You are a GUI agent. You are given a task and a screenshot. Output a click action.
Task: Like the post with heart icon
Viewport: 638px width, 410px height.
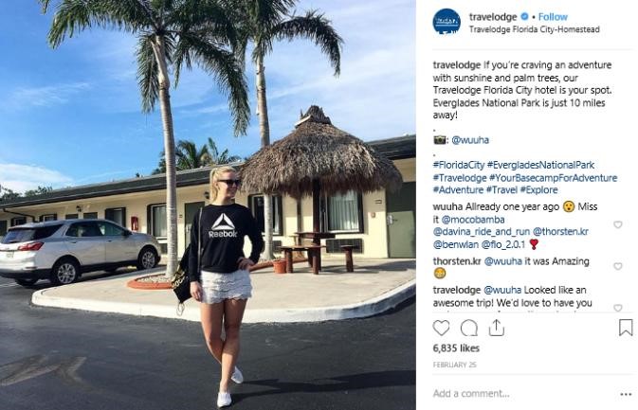tap(441, 328)
